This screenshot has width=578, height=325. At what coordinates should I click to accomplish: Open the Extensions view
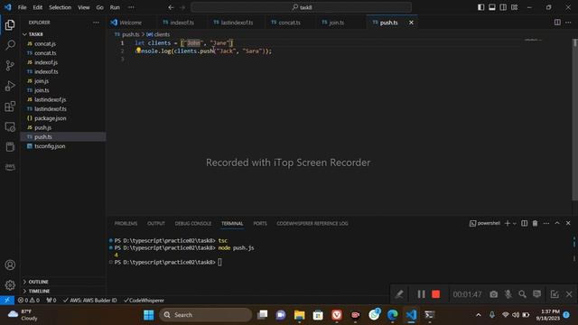tap(10, 107)
